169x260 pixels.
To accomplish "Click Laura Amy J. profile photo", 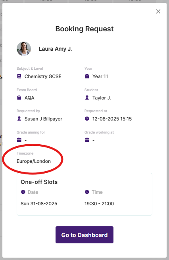I will (x=24, y=49).
